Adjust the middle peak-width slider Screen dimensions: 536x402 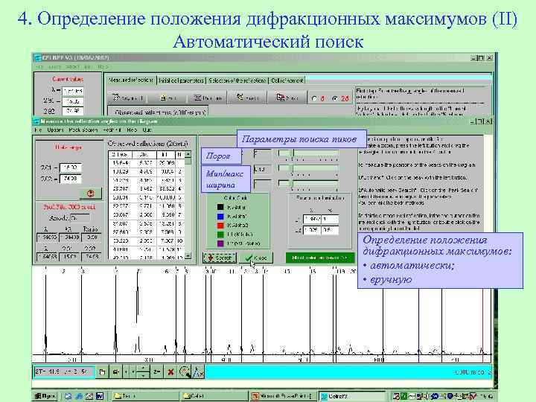coord(309,169)
